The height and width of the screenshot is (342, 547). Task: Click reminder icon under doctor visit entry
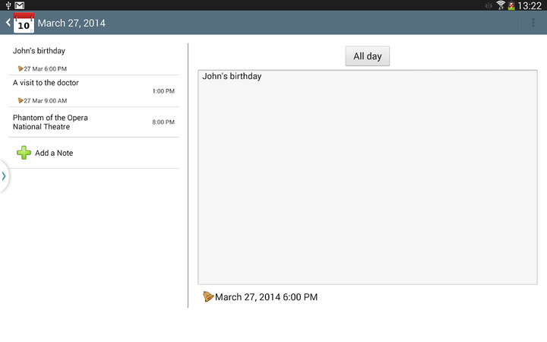pyautogui.click(x=21, y=100)
